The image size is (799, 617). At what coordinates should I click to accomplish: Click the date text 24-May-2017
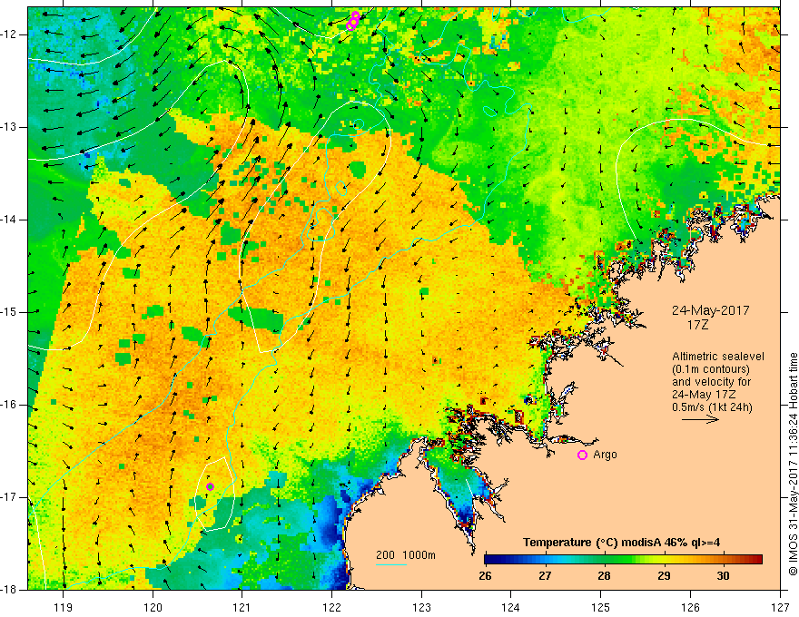click(710, 310)
